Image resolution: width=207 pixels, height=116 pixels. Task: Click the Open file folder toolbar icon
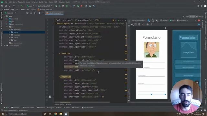tap(2, 6)
